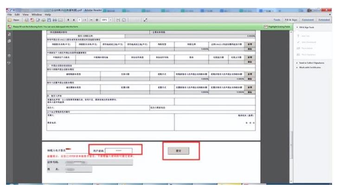Zoom out using the minus icon
The width and height of the screenshot is (346, 188).
tap(91, 20)
